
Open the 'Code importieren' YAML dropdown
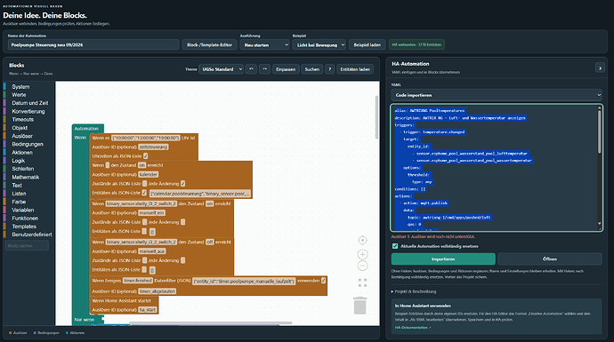point(497,95)
